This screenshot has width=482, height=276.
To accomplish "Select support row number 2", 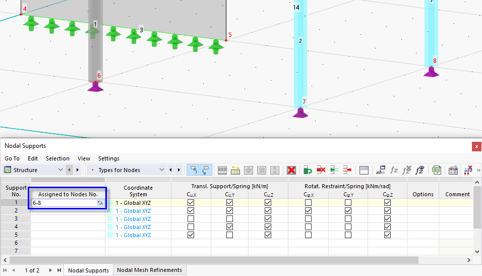I will pos(16,211).
